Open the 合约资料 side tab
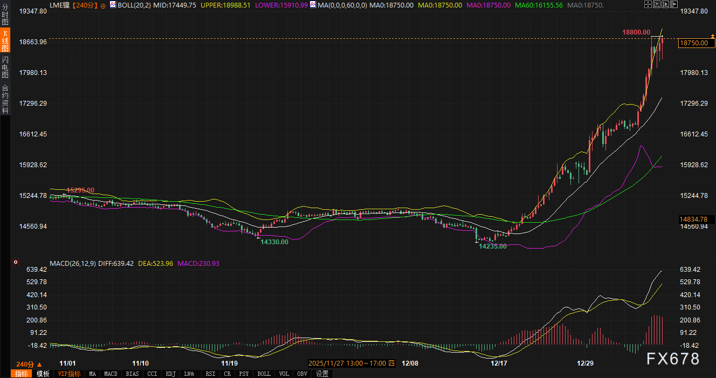The image size is (716, 378). (x=5, y=99)
